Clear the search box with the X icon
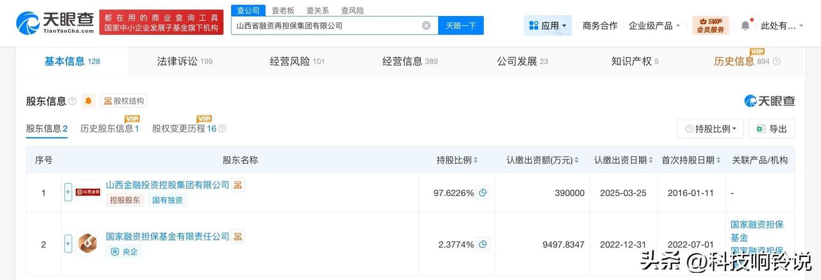The width and height of the screenshot is (821, 280). tap(426, 26)
